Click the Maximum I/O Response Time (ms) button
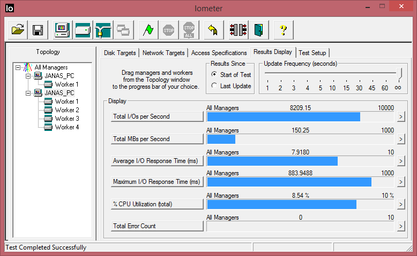This screenshot has width=417, height=256. [157, 182]
